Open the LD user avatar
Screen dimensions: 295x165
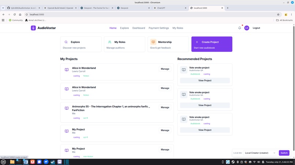(x=247, y=28)
